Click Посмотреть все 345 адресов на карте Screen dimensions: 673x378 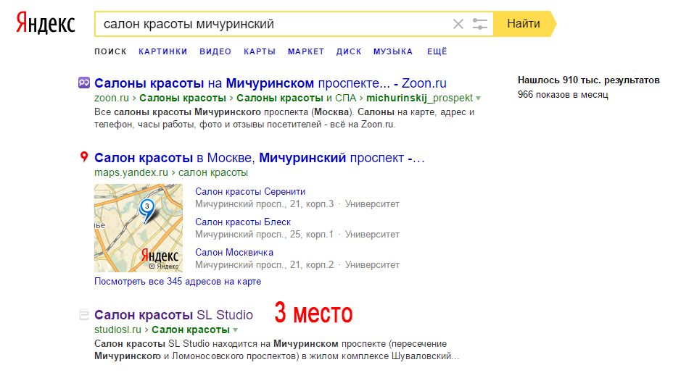click(x=178, y=282)
